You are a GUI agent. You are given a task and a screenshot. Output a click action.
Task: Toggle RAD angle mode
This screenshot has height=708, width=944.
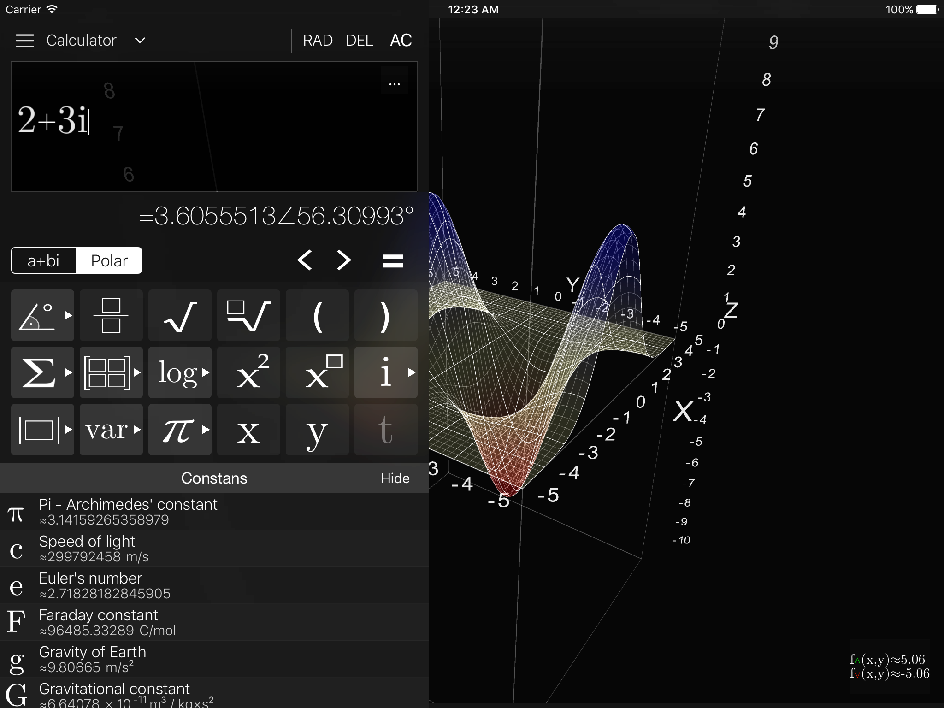pos(318,41)
